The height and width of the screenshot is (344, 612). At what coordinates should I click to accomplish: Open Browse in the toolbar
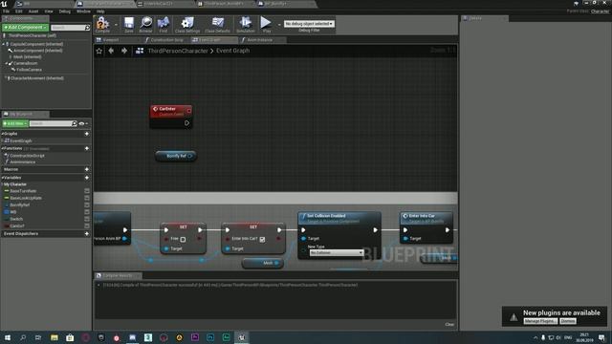[146, 24]
